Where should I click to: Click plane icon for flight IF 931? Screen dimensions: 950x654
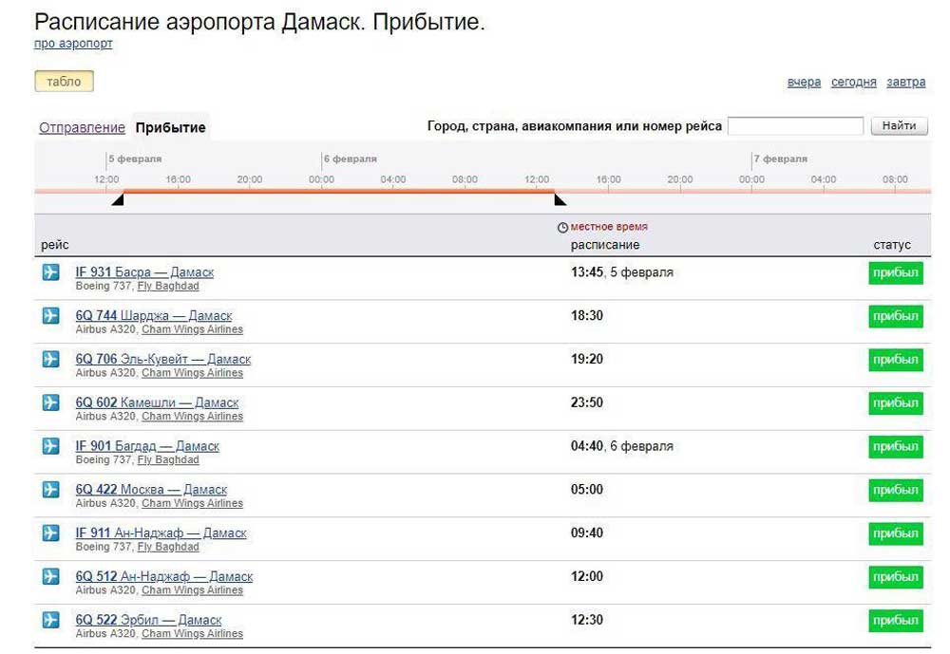[51, 271]
